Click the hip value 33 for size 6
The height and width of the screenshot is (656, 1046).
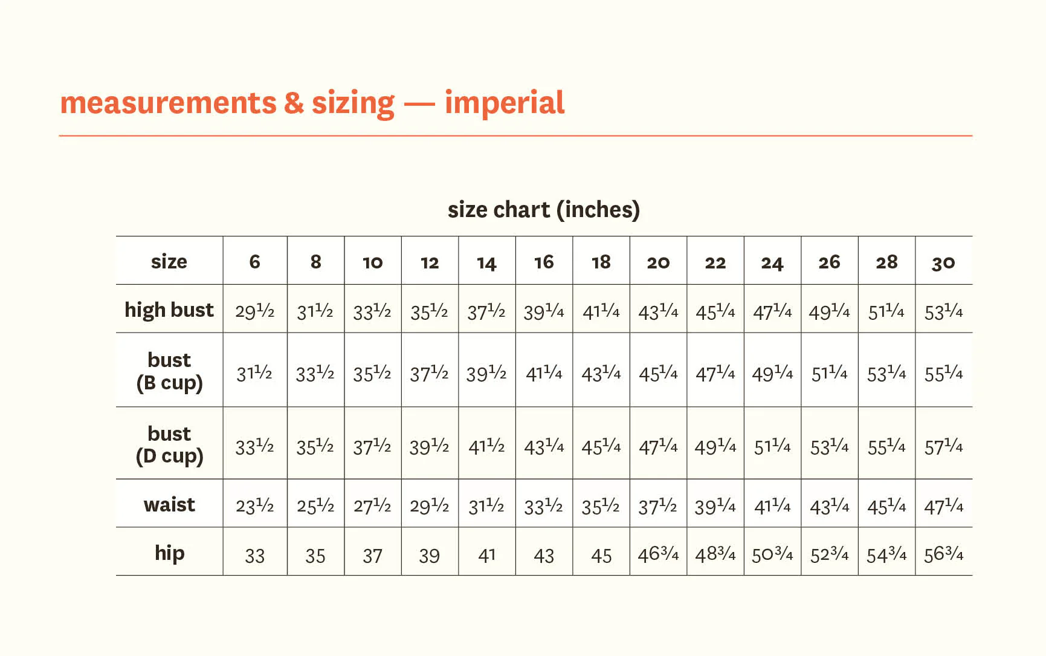[x=254, y=556]
